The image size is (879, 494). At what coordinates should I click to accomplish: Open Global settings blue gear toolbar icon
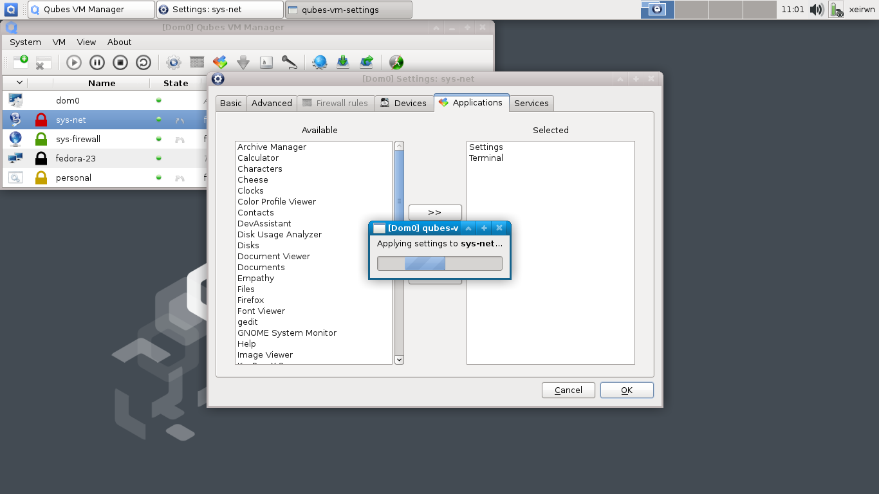(320, 62)
